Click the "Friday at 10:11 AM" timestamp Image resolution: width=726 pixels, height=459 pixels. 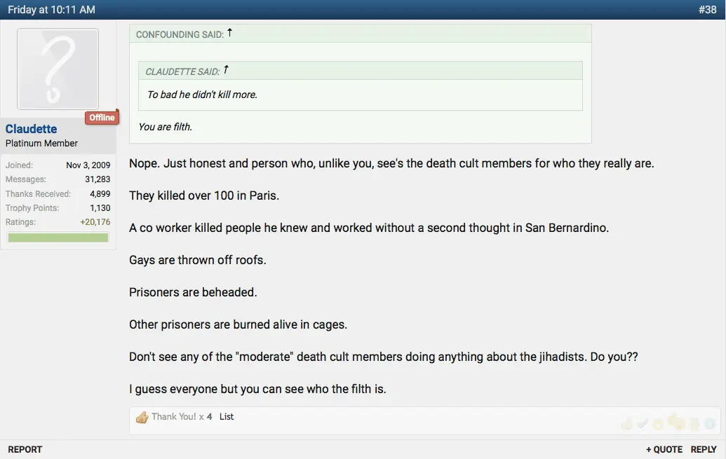point(51,10)
